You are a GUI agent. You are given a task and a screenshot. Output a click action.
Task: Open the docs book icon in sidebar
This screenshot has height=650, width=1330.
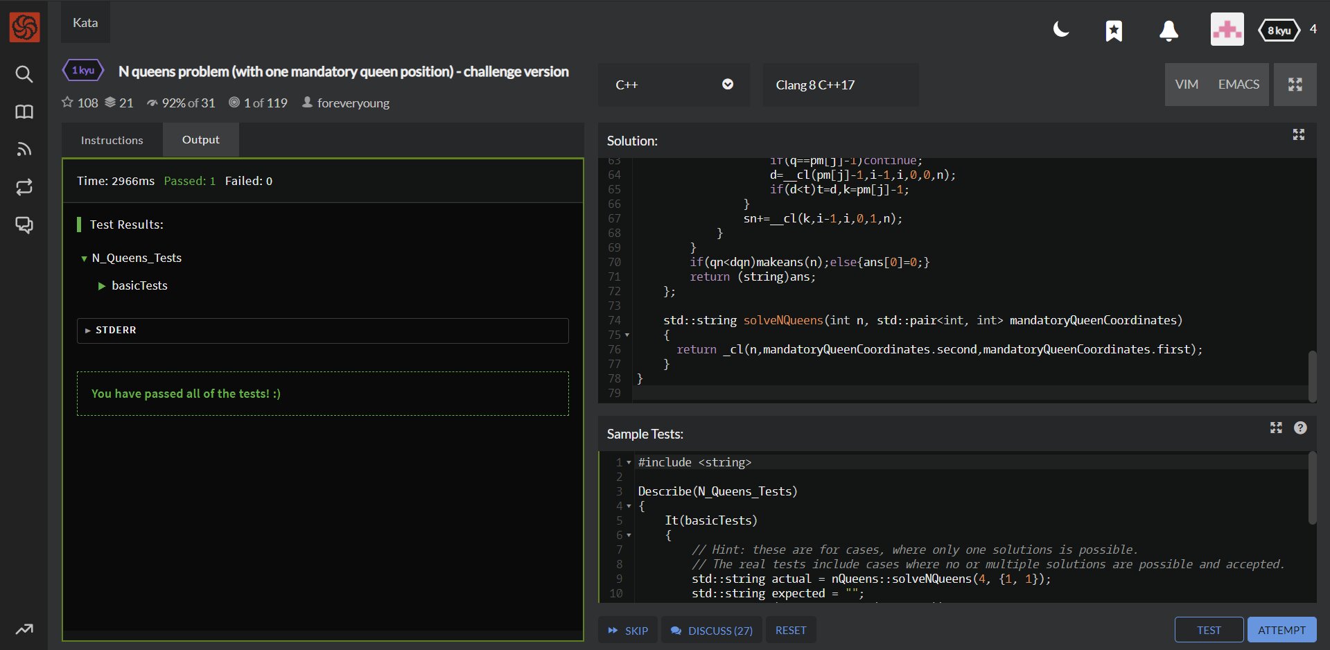tap(24, 112)
